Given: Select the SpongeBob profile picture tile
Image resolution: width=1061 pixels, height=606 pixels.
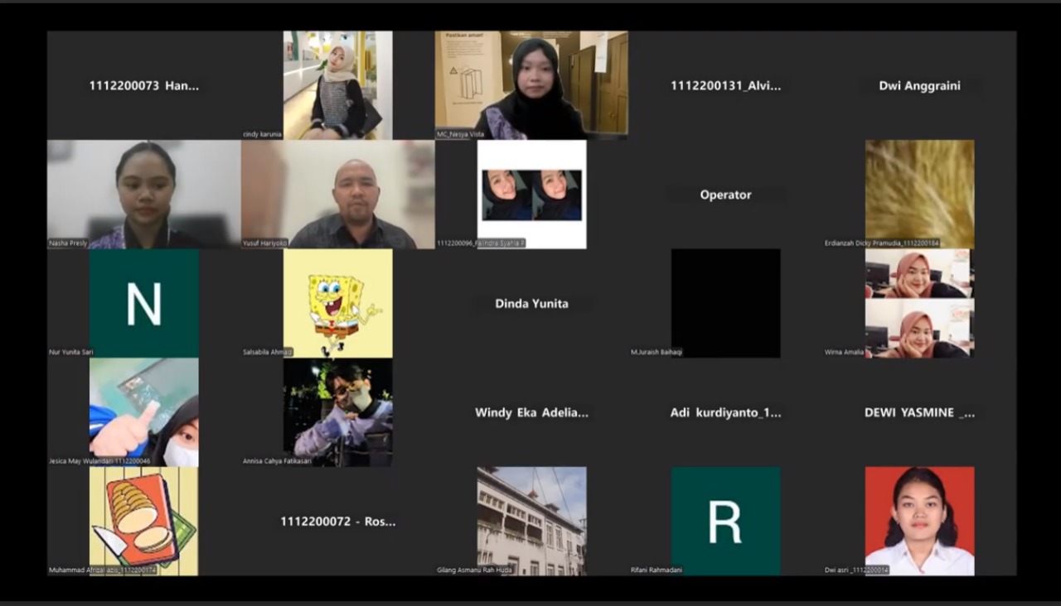Looking at the screenshot, I should [x=337, y=303].
